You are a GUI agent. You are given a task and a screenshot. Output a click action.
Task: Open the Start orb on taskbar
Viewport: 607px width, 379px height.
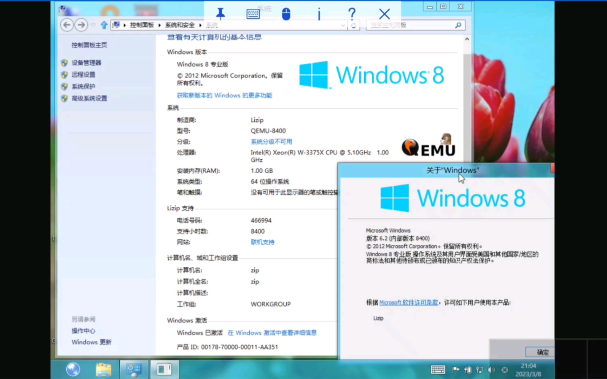(73, 369)
